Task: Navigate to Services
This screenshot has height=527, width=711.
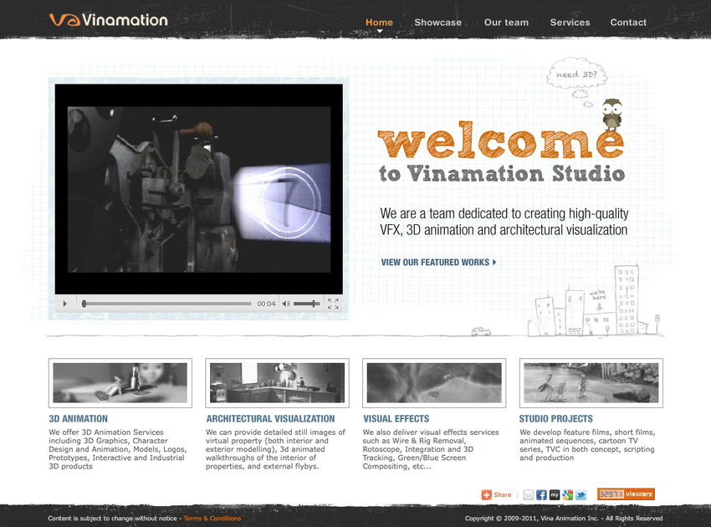Action: click(x=570, y=23)
